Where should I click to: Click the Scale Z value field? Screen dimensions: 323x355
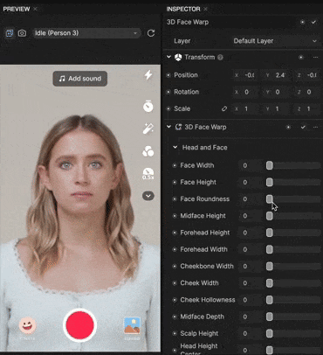pyautogui.click(x=307, y=108)
